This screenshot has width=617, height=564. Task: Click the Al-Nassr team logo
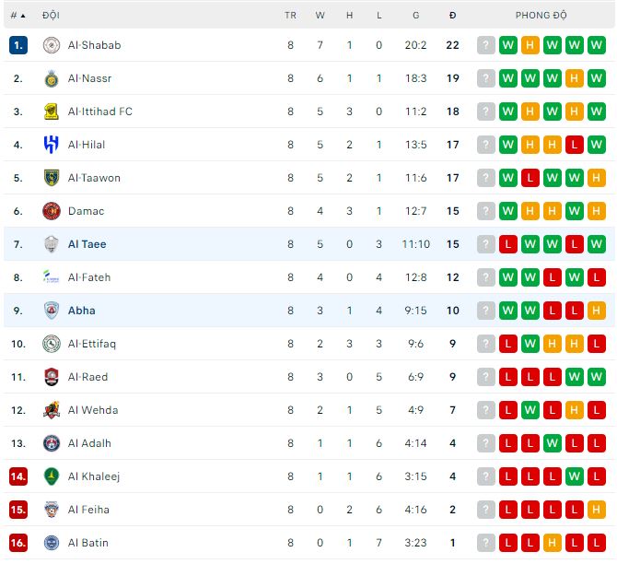click(x=52, y=78)
